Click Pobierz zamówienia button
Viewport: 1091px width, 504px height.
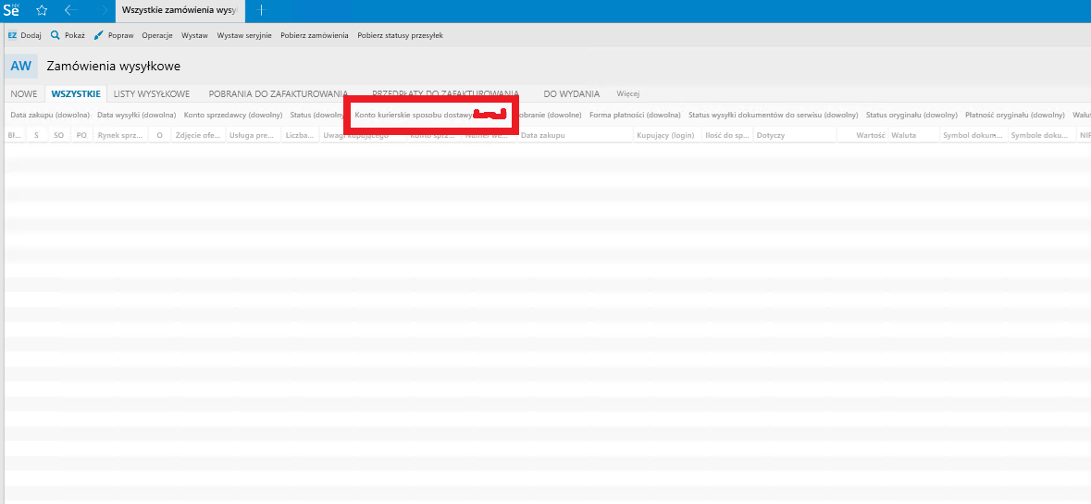click(x=315, y=35)
